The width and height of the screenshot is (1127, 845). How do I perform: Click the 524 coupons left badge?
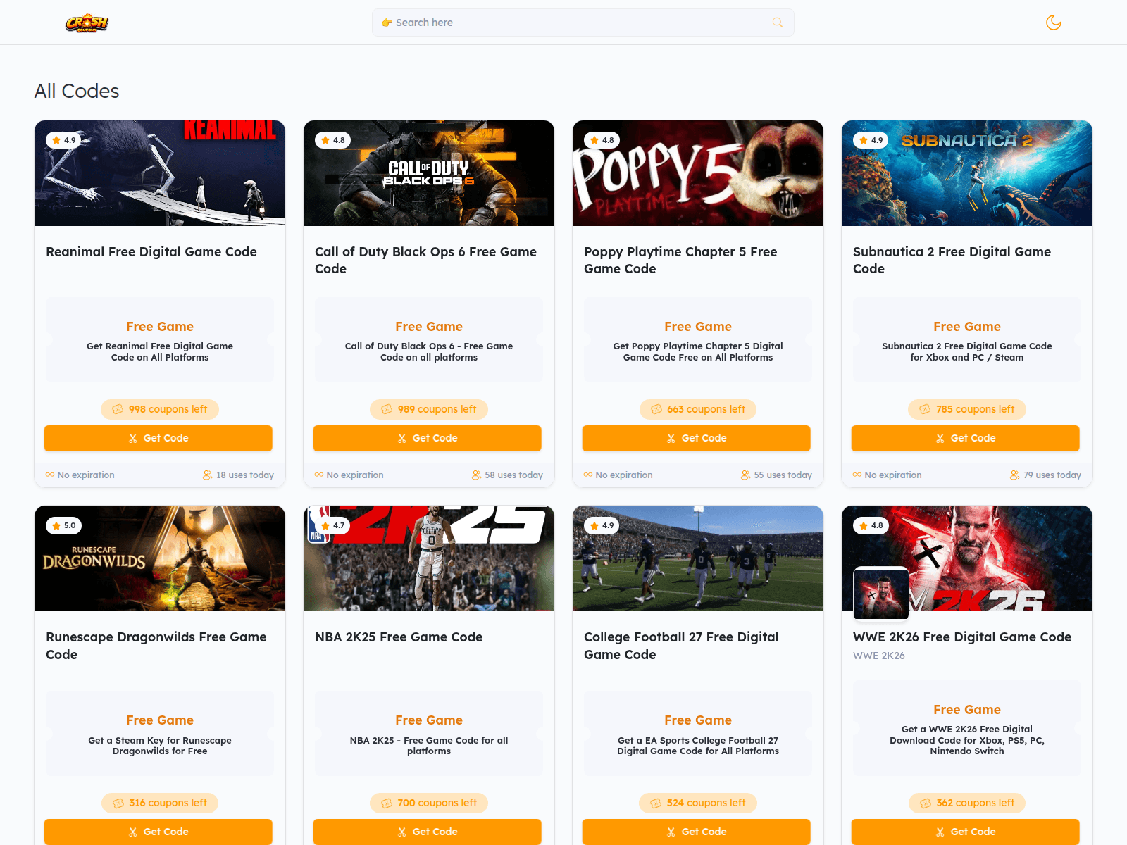click(x=698, y=803)
